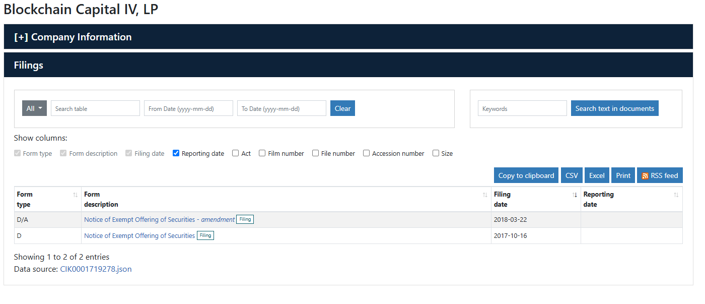Export filings to Excel

(597, 175)
